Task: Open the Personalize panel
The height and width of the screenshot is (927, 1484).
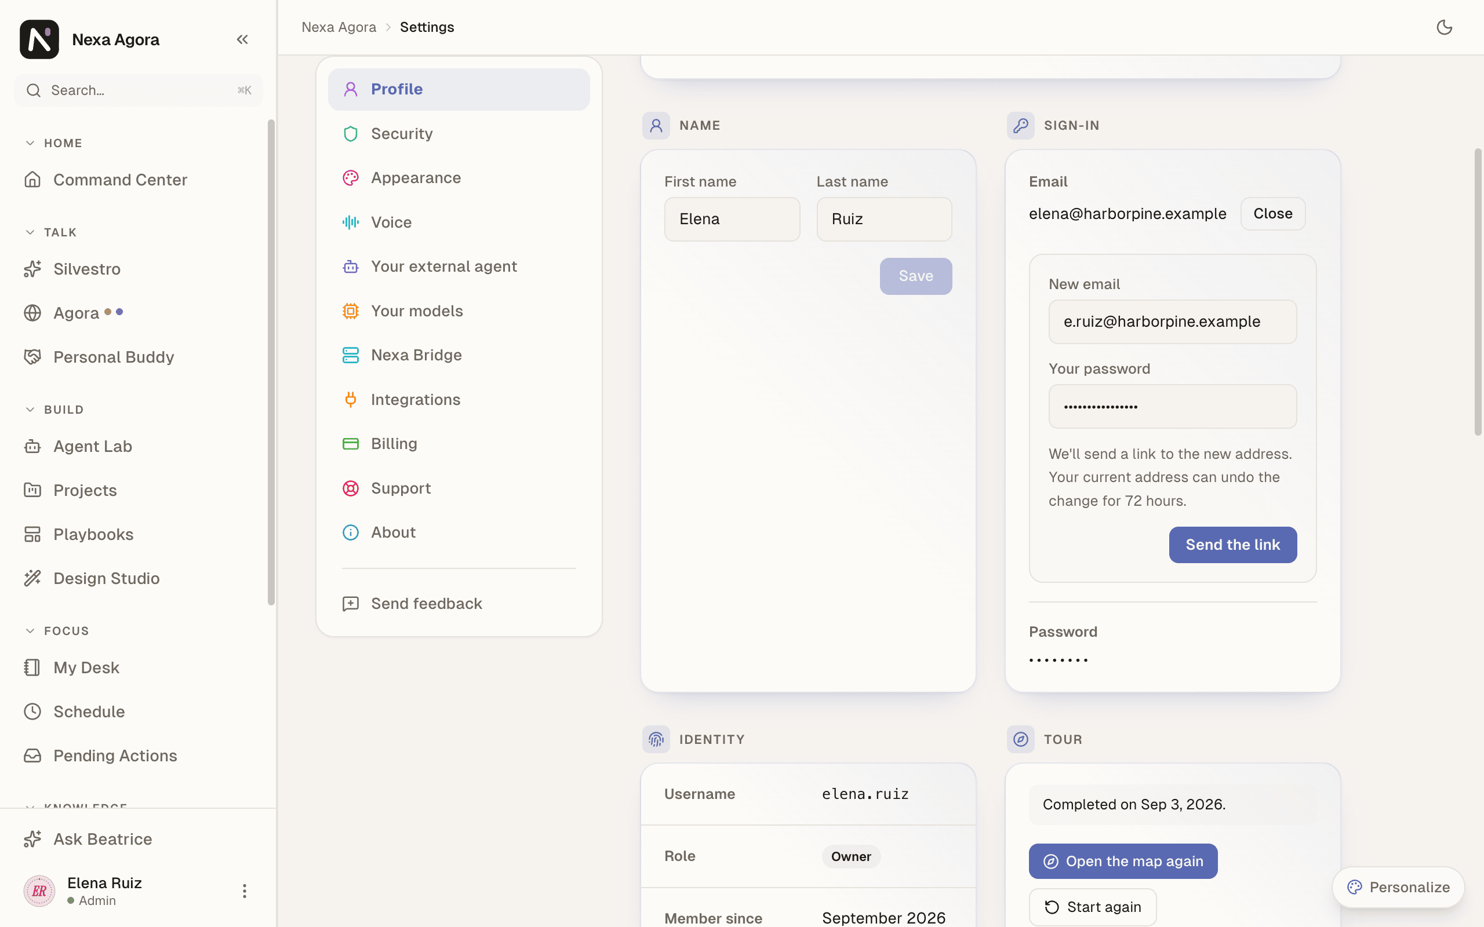Action: [1398, 888]
